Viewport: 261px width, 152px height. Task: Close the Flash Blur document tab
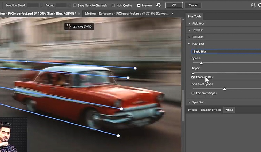pyautogui.click(x=79, y=13)
